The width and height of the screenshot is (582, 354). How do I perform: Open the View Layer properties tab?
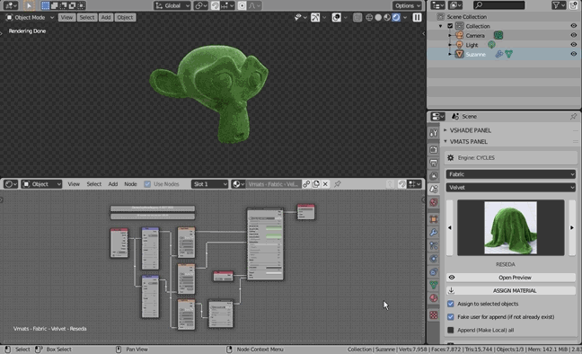click(x=434, y=176)
